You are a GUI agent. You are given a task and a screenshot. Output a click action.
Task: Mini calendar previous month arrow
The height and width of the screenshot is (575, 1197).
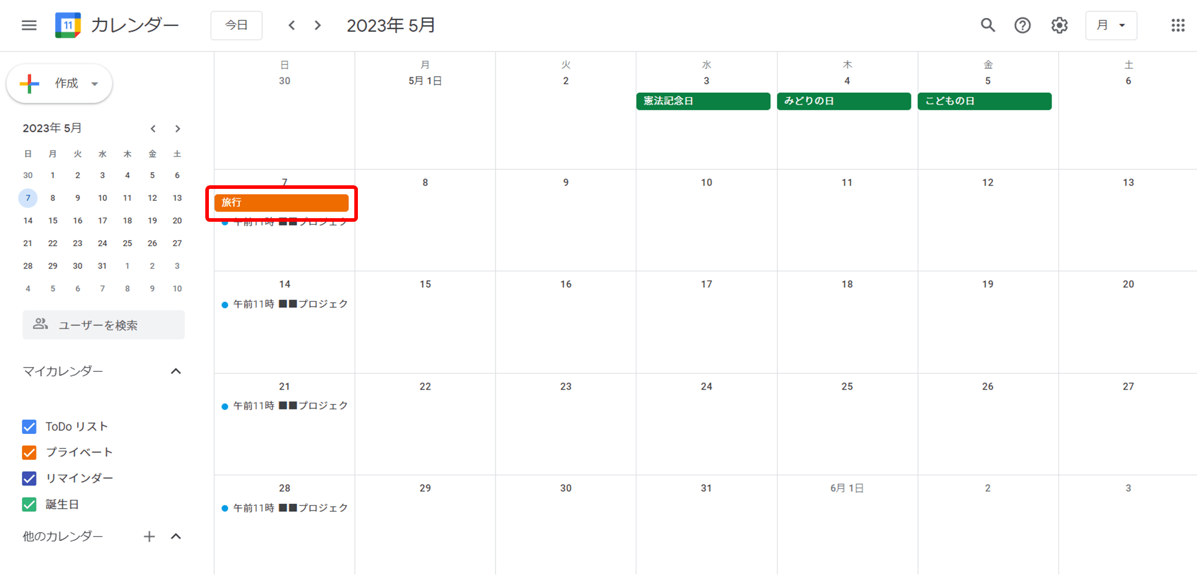153,129
